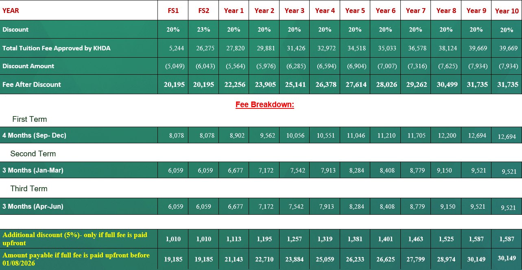Image resolution: width=522 pixels, height=270 pixels.
Task: Select the YEAR header cell
Action: coord(11,11)
